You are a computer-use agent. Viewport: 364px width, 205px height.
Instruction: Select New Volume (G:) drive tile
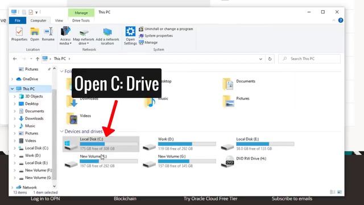(179, 161)
